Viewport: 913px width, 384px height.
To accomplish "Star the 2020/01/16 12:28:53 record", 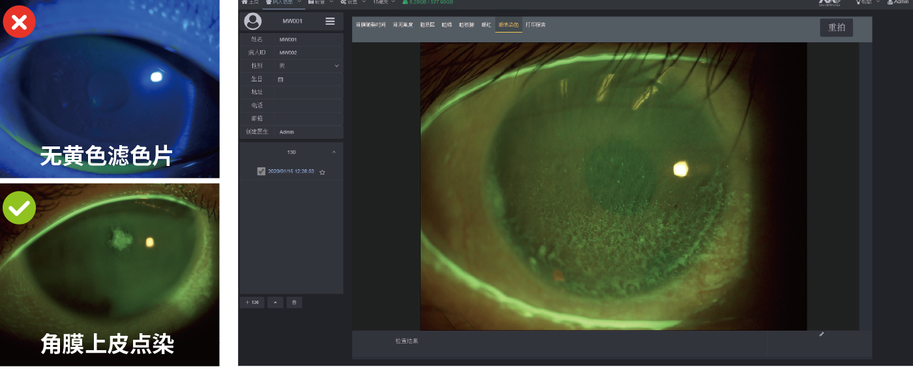I will tap(322, 172).
